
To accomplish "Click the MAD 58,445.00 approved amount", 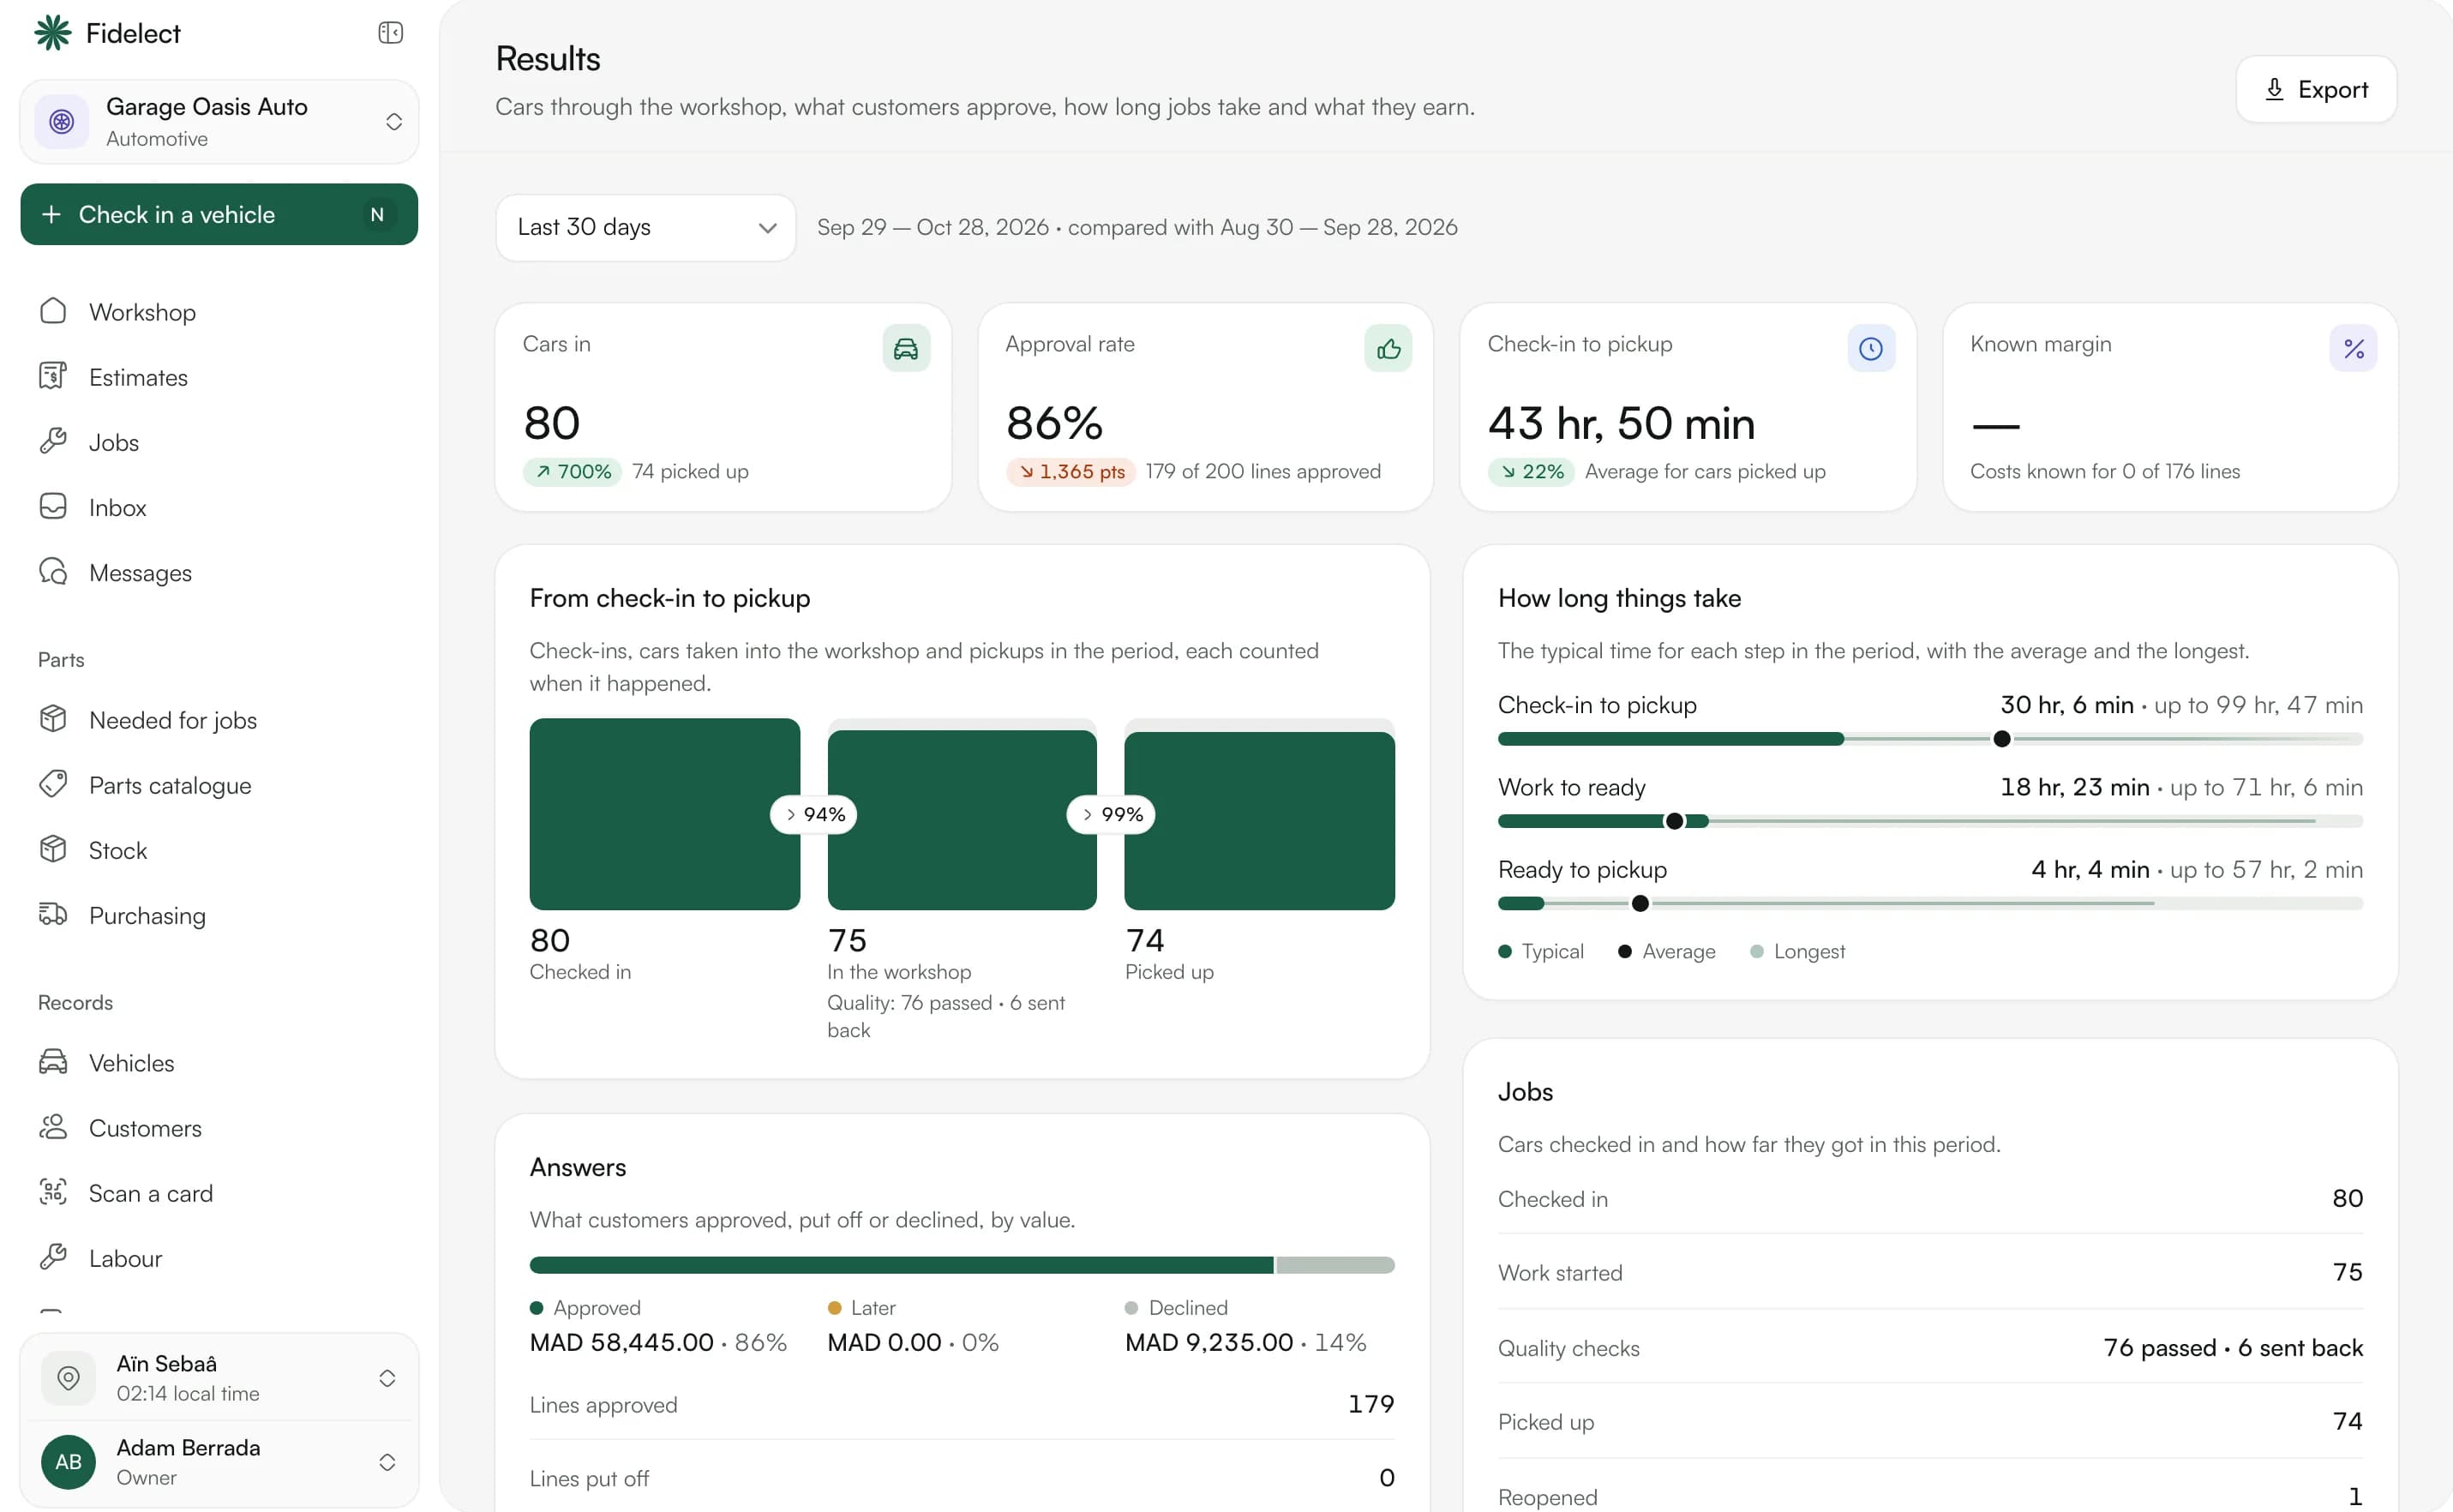I will (622, 1342).
